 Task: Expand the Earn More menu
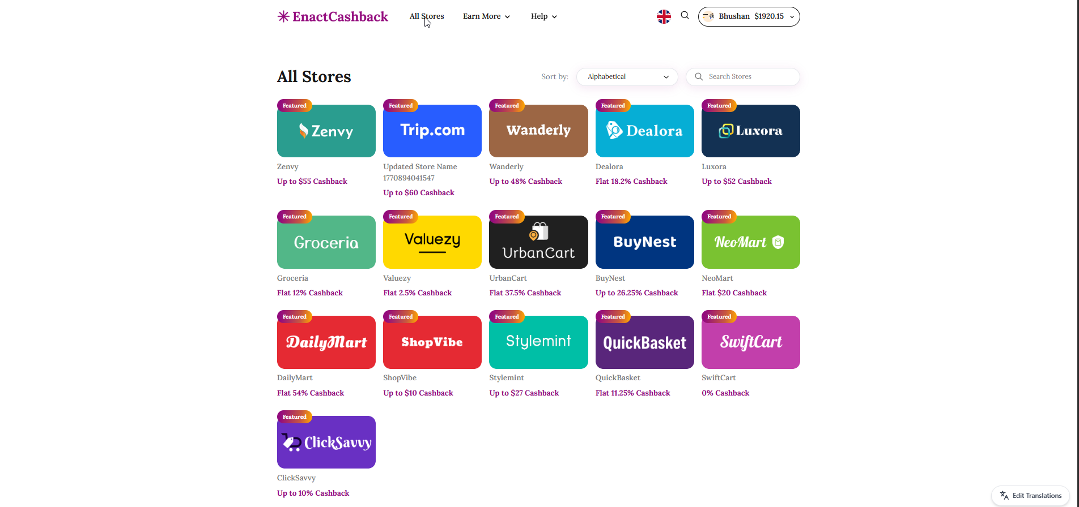point(486,16)
